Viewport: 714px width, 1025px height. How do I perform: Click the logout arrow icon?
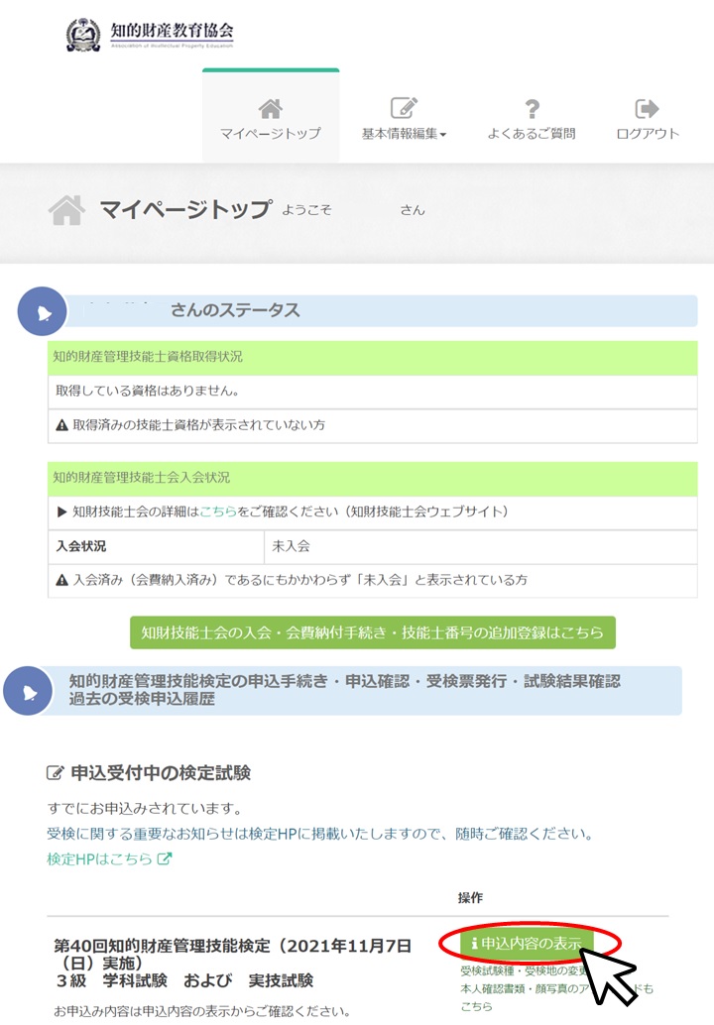(648, 108)
